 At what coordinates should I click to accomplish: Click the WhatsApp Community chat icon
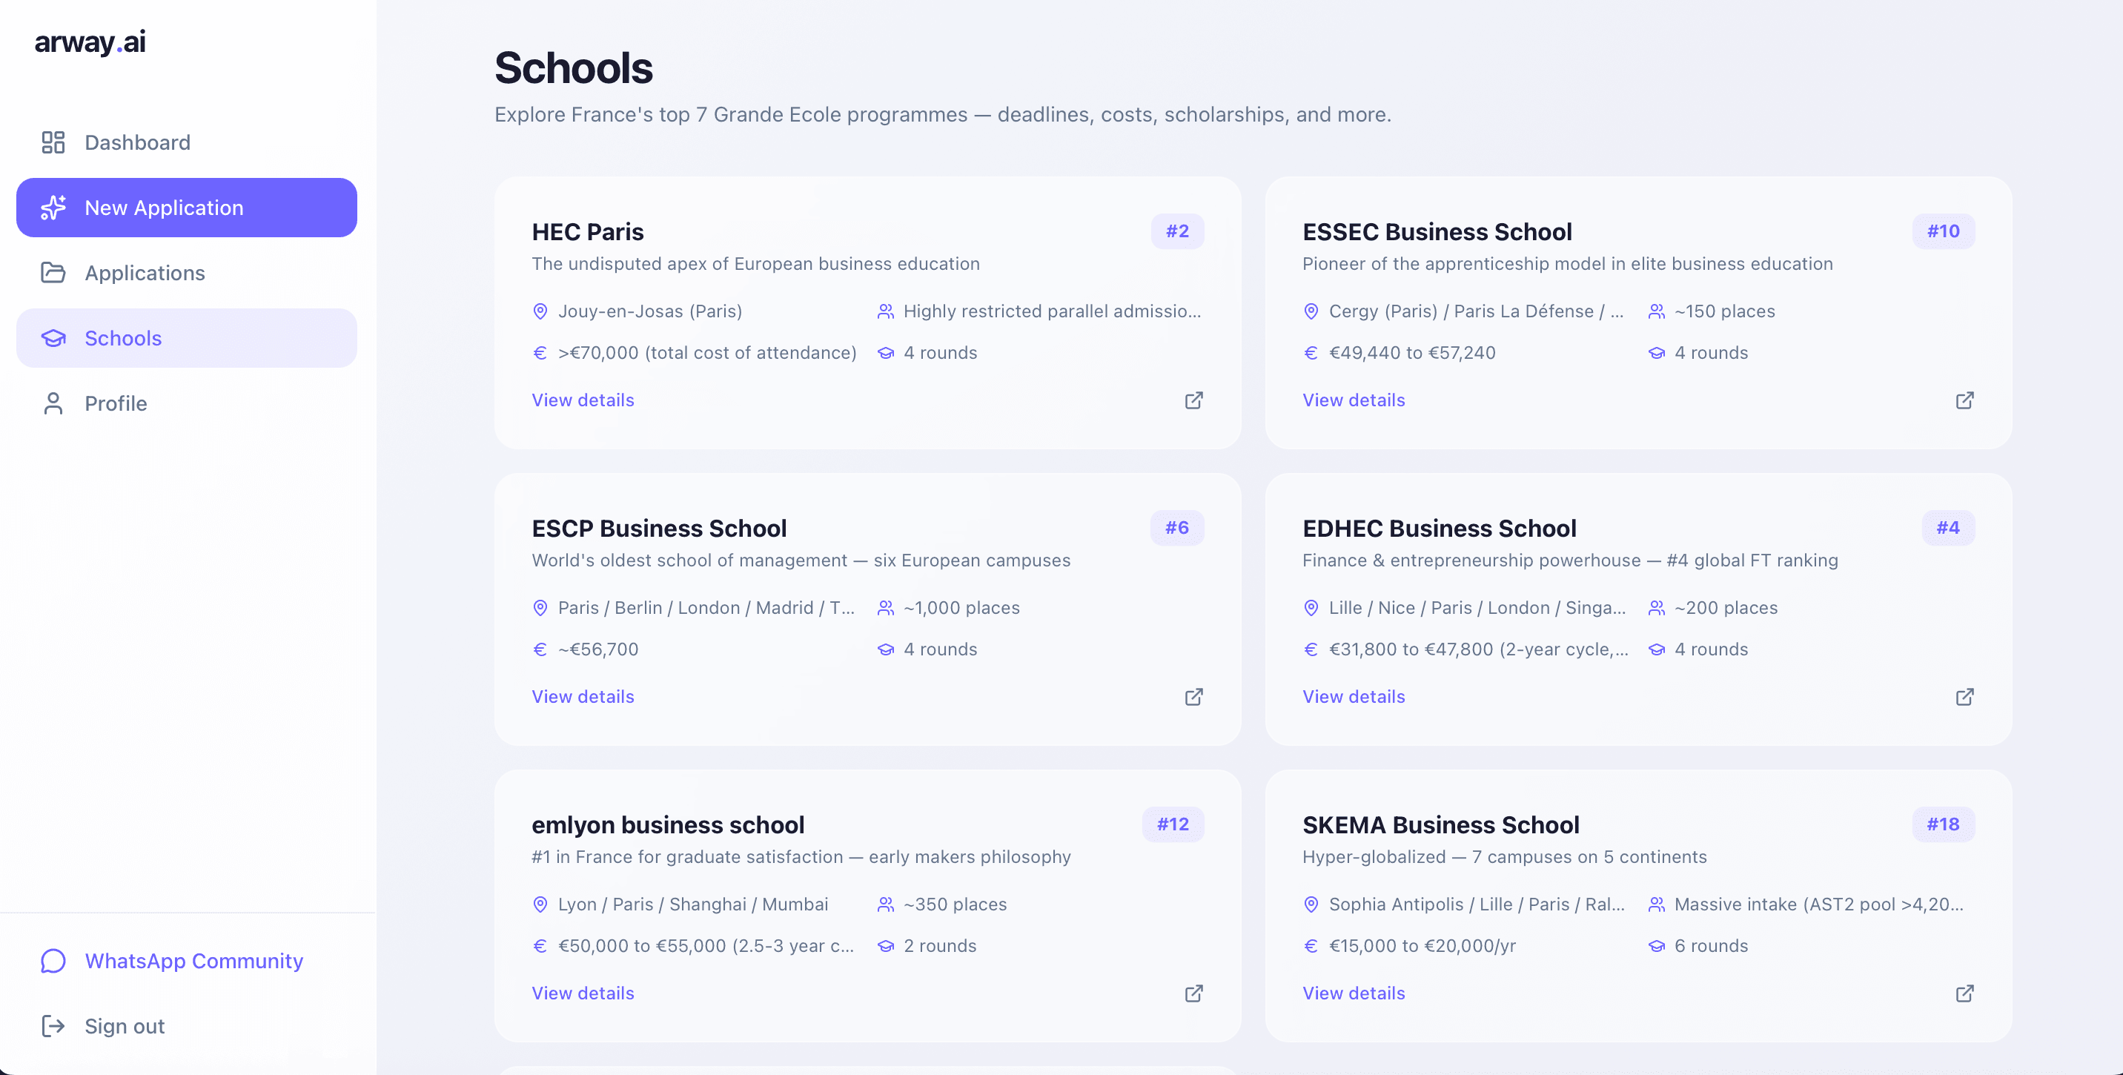coord(53,962)
